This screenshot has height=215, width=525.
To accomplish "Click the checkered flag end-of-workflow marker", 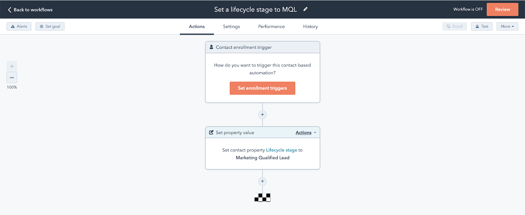I will pos(262,197).
